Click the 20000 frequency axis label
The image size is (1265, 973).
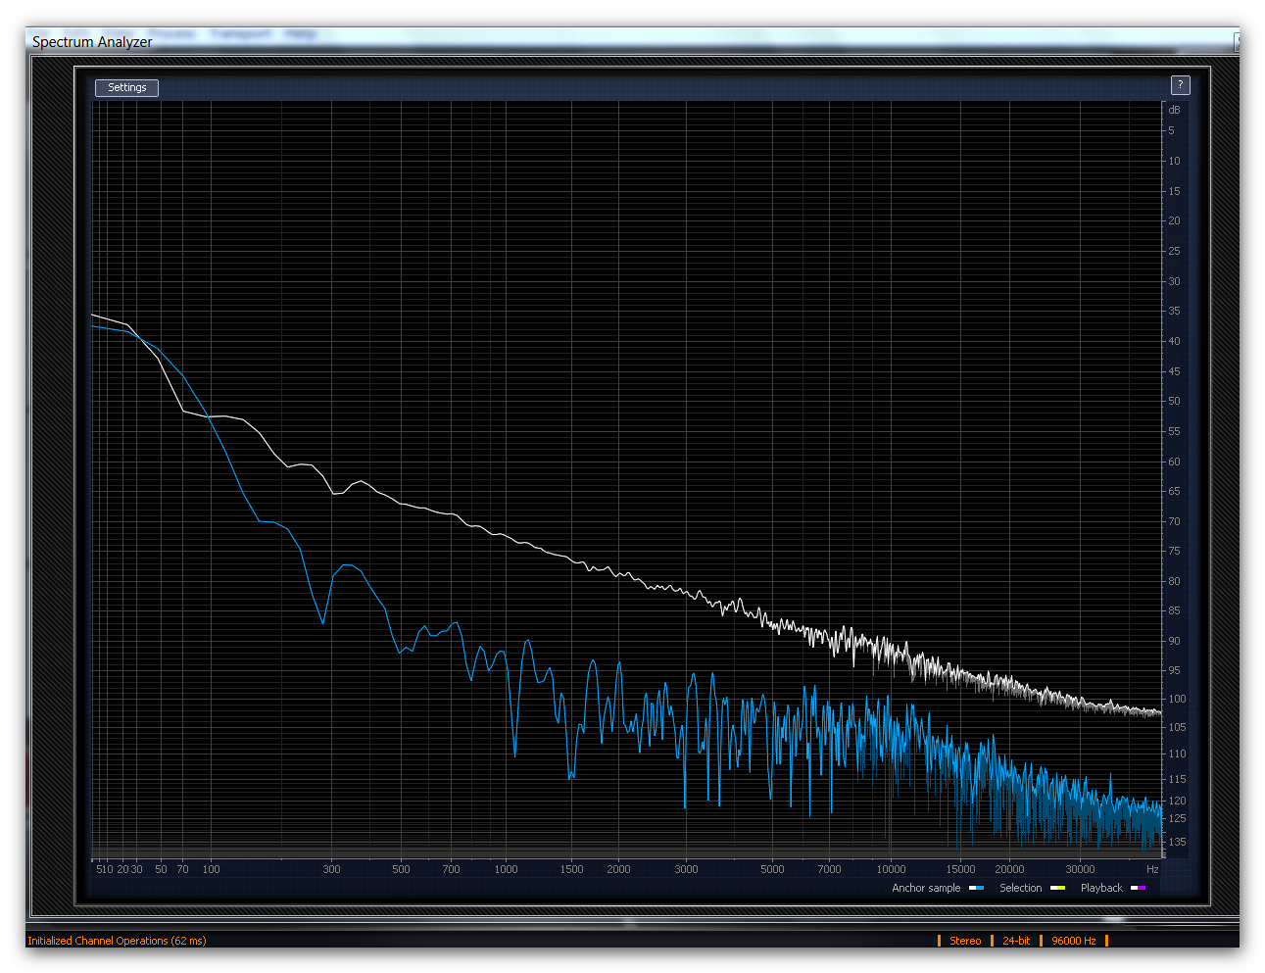[1009, 869]
